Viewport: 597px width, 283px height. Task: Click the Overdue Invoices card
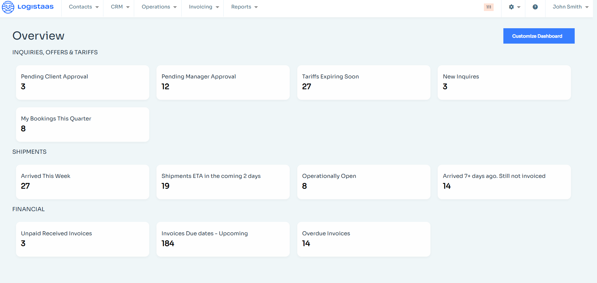364,239
